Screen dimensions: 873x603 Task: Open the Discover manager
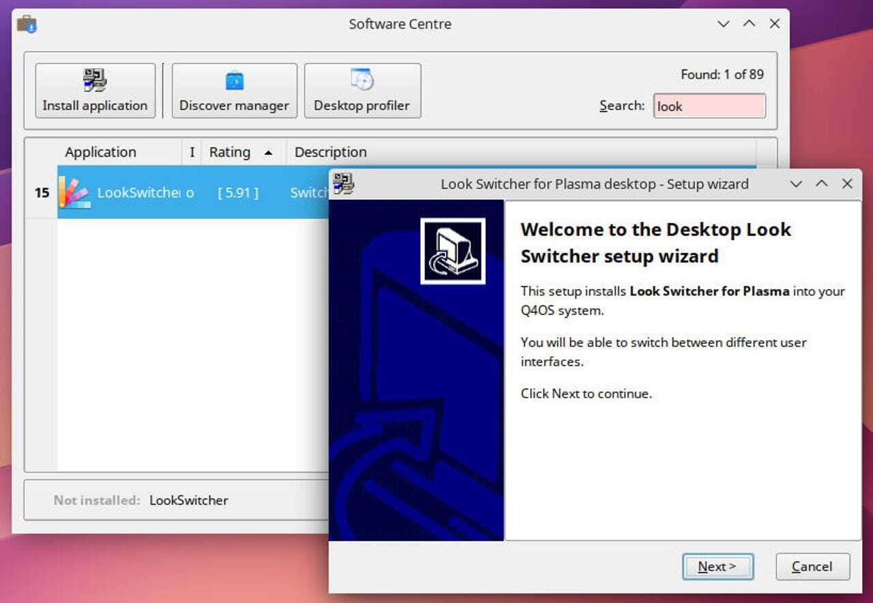(234, 91)
